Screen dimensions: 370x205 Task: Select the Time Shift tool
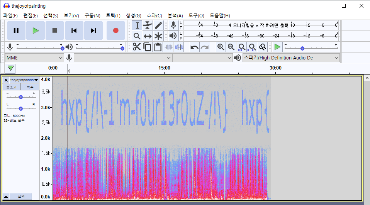(148, 36)
